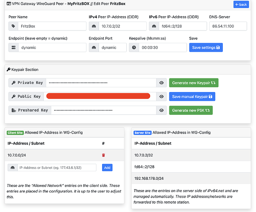Save peer settings with Save settings button
The image size is (256, 212).
(206, 47)
